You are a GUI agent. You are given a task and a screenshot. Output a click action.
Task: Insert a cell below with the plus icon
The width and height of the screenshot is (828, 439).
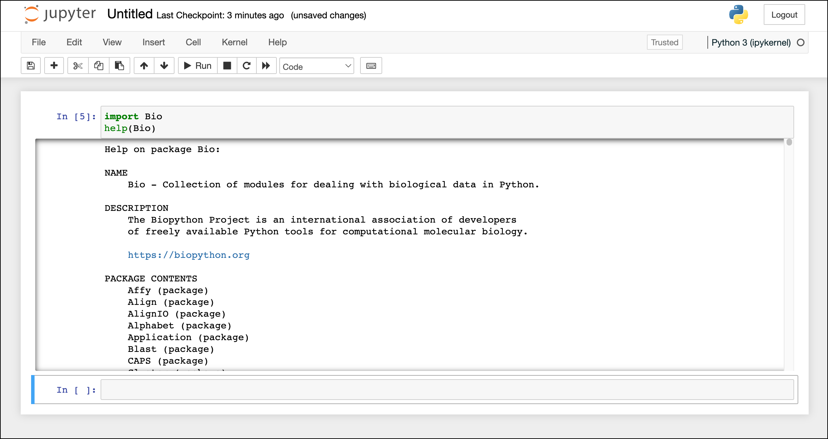pos(54,66)
